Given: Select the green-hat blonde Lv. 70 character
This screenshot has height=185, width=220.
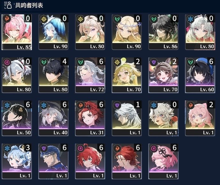Looking at the screenshot, I should [127, 75].
